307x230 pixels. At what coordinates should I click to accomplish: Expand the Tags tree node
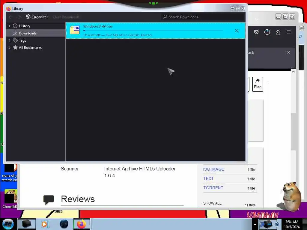tap(9, 40)
